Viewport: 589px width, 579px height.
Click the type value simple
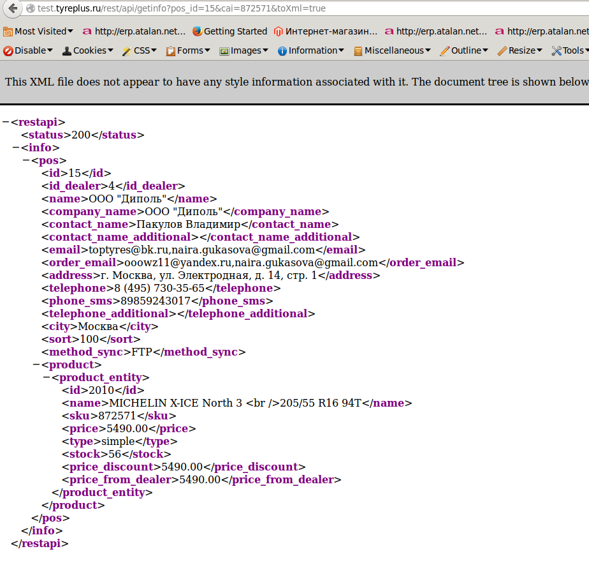point(118,441)
